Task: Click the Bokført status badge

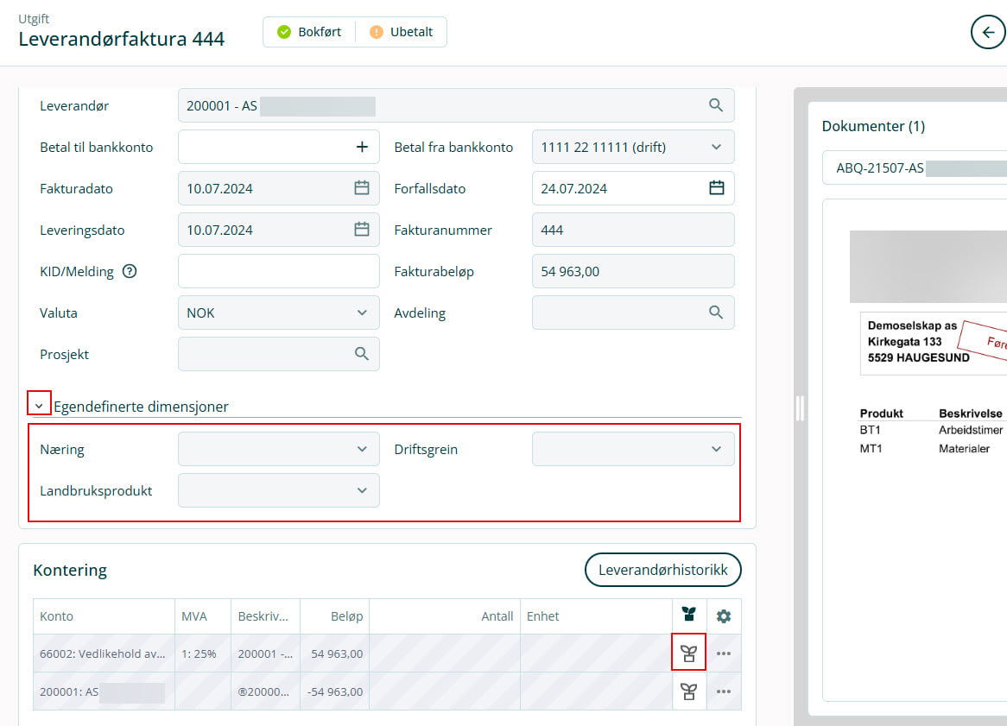Action: [309, 32]
